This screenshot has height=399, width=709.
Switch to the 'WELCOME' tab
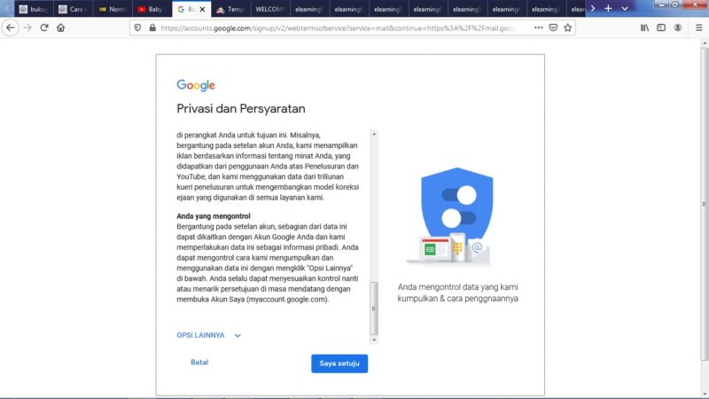pyautogui.click(x=269, y=9)
